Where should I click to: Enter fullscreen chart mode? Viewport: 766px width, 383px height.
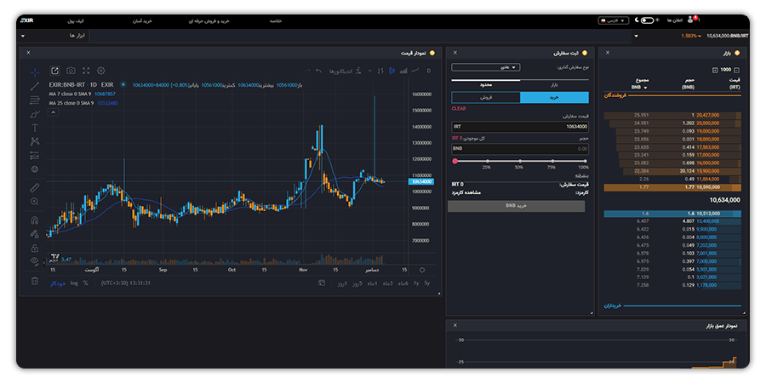click(86, 71)
